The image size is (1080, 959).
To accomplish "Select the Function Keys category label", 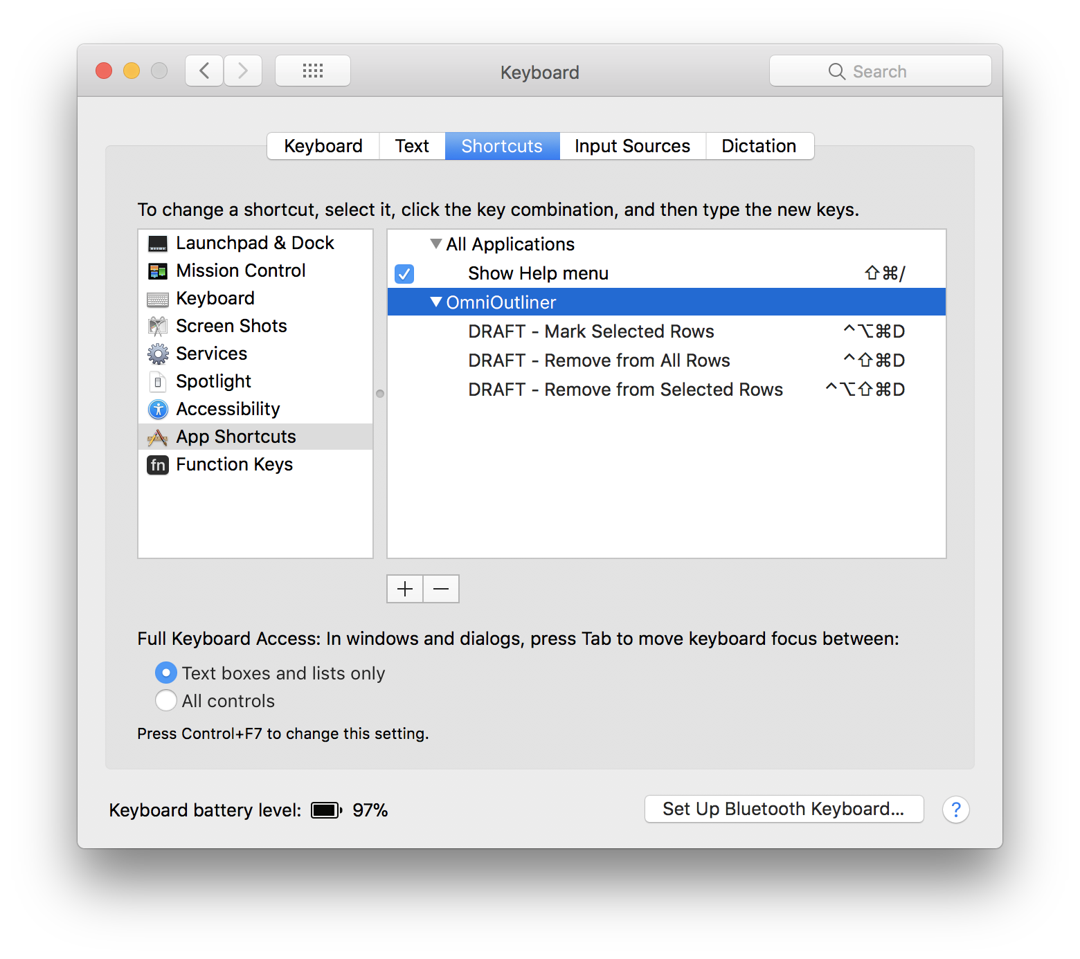I will click(234, 464).
